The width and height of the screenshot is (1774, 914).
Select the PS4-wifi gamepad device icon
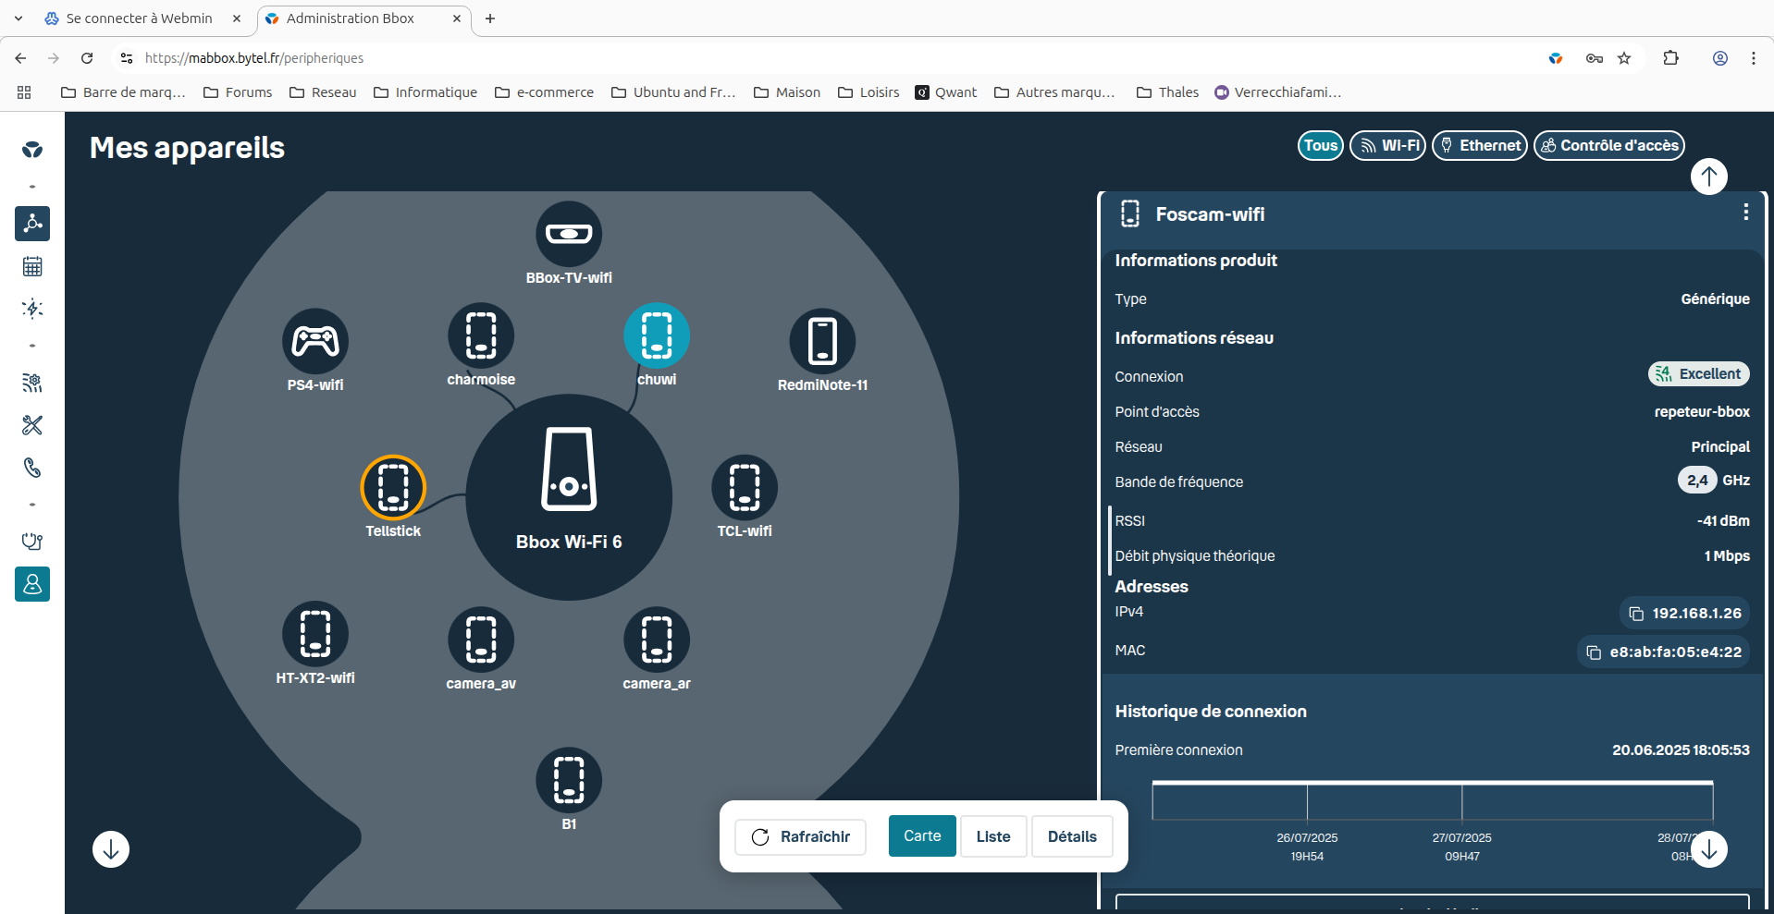(315, 341)
